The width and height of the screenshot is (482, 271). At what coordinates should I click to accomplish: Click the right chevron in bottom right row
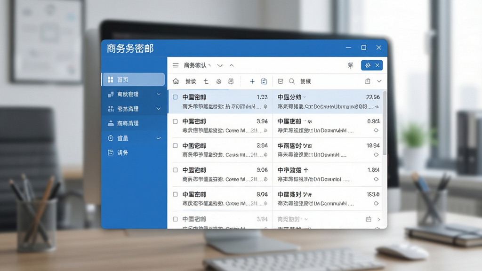tap(379, 219)
